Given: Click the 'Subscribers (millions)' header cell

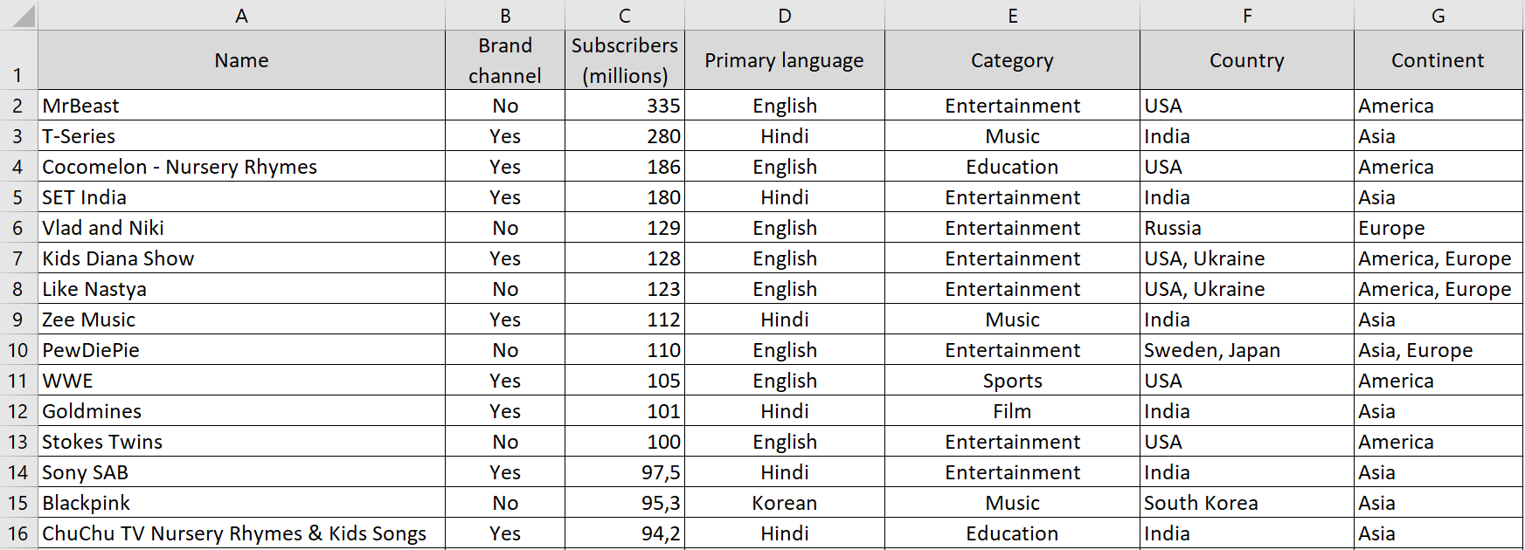Looking at the screenshot, I should pyautogui.click(x=624, y=60).
